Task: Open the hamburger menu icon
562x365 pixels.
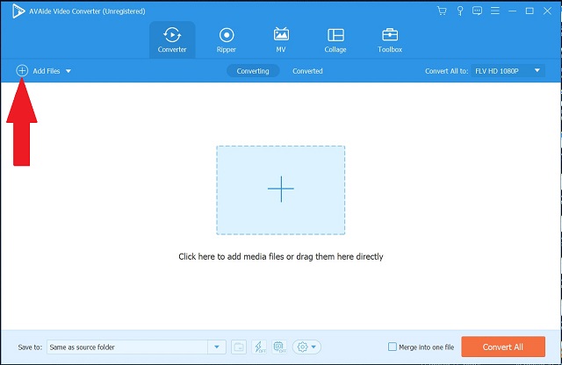Action: 495,11
